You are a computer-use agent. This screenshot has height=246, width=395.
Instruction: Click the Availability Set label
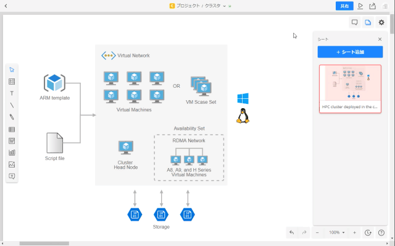(x=189, y=129)
